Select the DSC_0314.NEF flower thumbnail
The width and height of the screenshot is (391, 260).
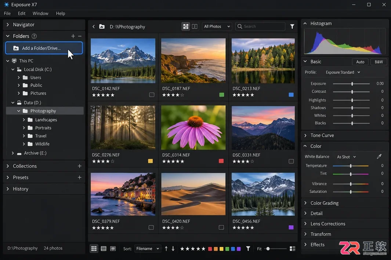(x=193, y=128)
